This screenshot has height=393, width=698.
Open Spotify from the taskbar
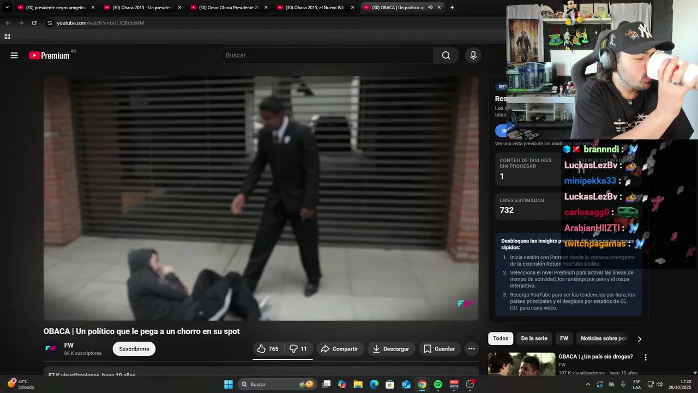438,384
